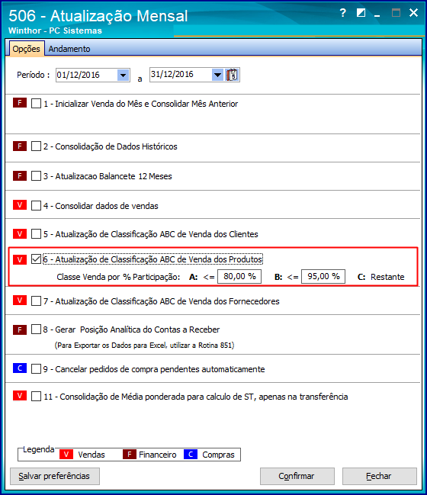The width and height of the screenshot is (427, 495).
Task: Open the calendar icon beside end date
Action: [x=233, y=76]
